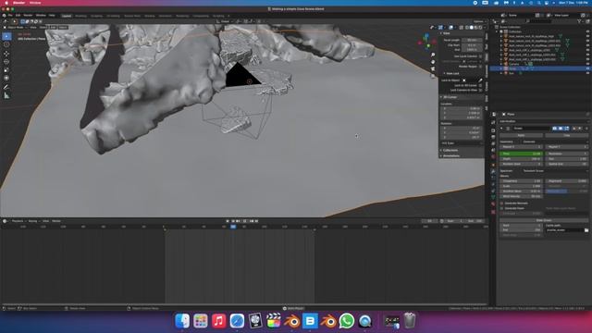Switch to the Layout workspace tab
Viewport: 592px width, 333px height.
tap(67, 16)
